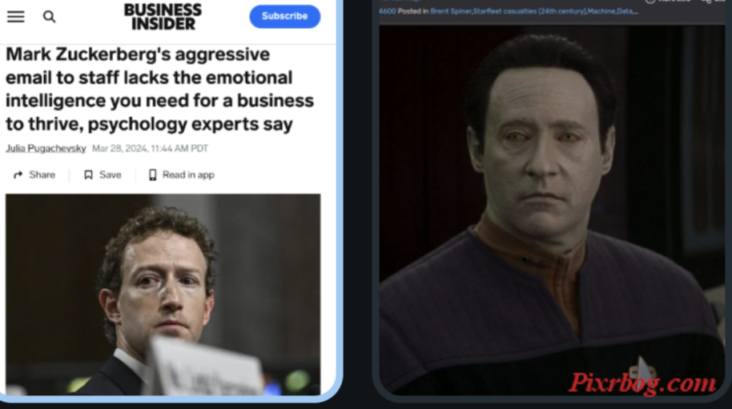This screenshot has width=732, height=409.
Task: Click the Mark Zuckerberg article headline
Action: coord(159,89)
